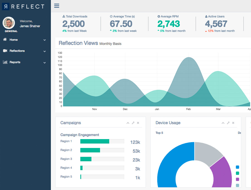This screenshot has width=251, height=190.
Task: Click the Reports bar chart icon
Action: tap(5, 62)
